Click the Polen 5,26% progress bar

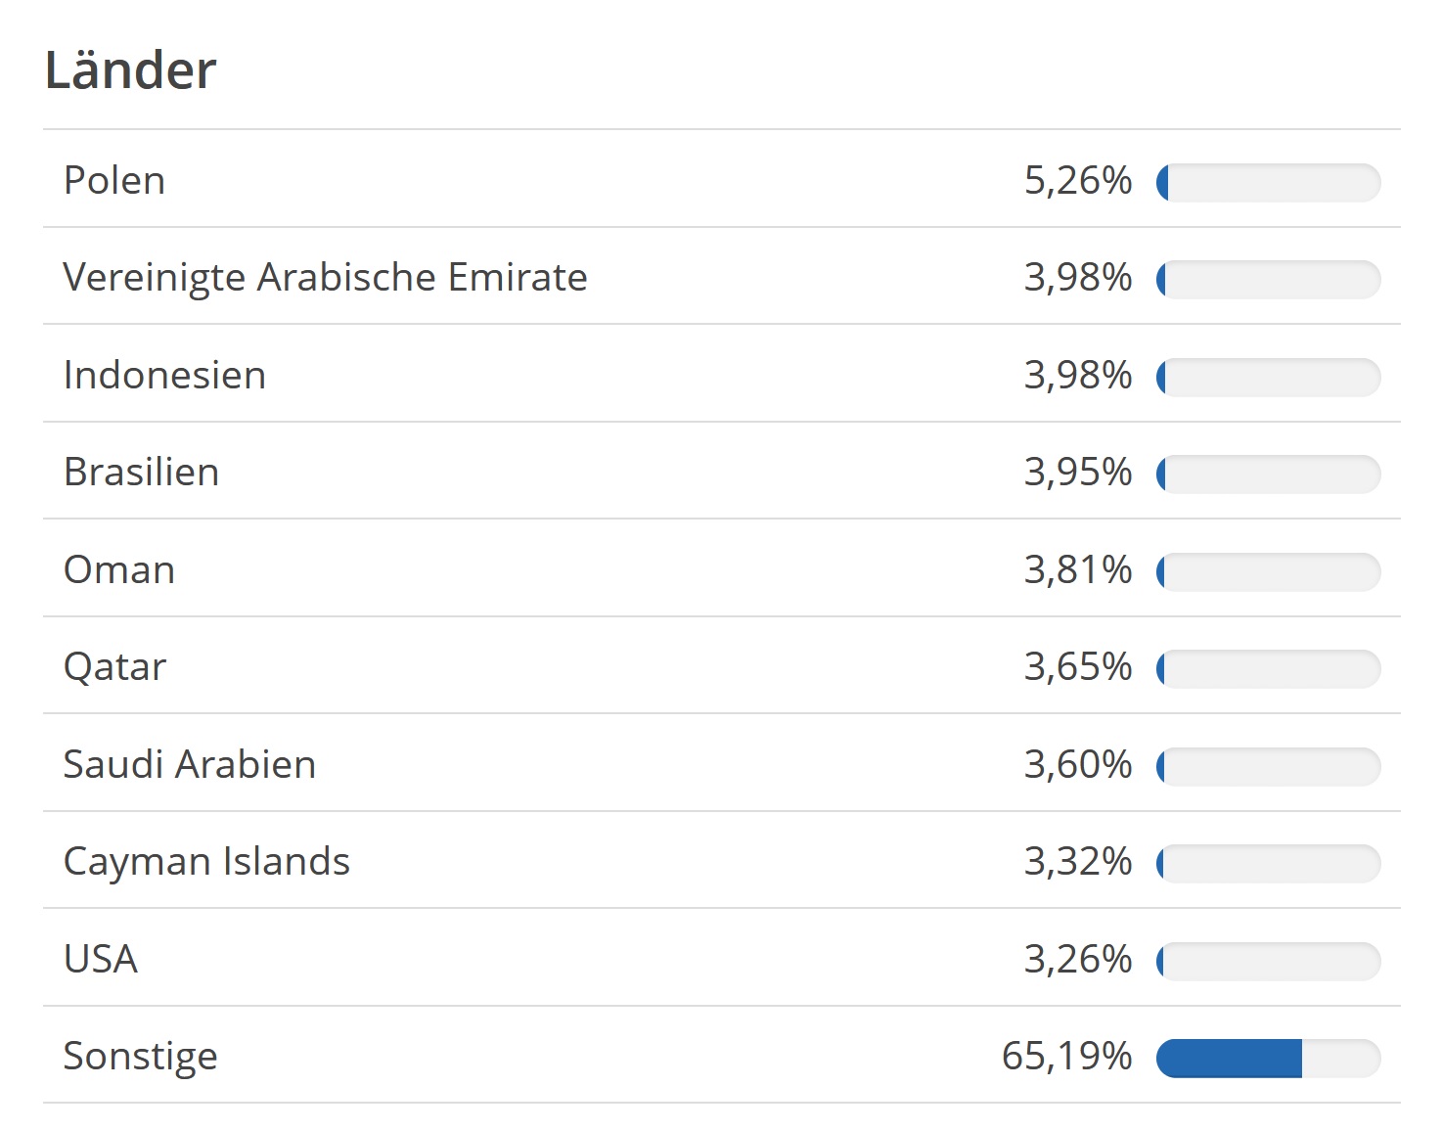(1268, 183)
